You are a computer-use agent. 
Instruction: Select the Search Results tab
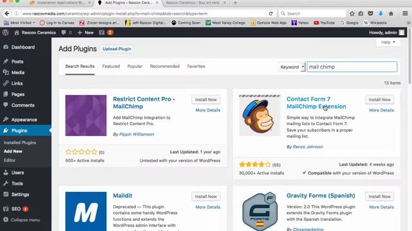[x=80, y=66]
